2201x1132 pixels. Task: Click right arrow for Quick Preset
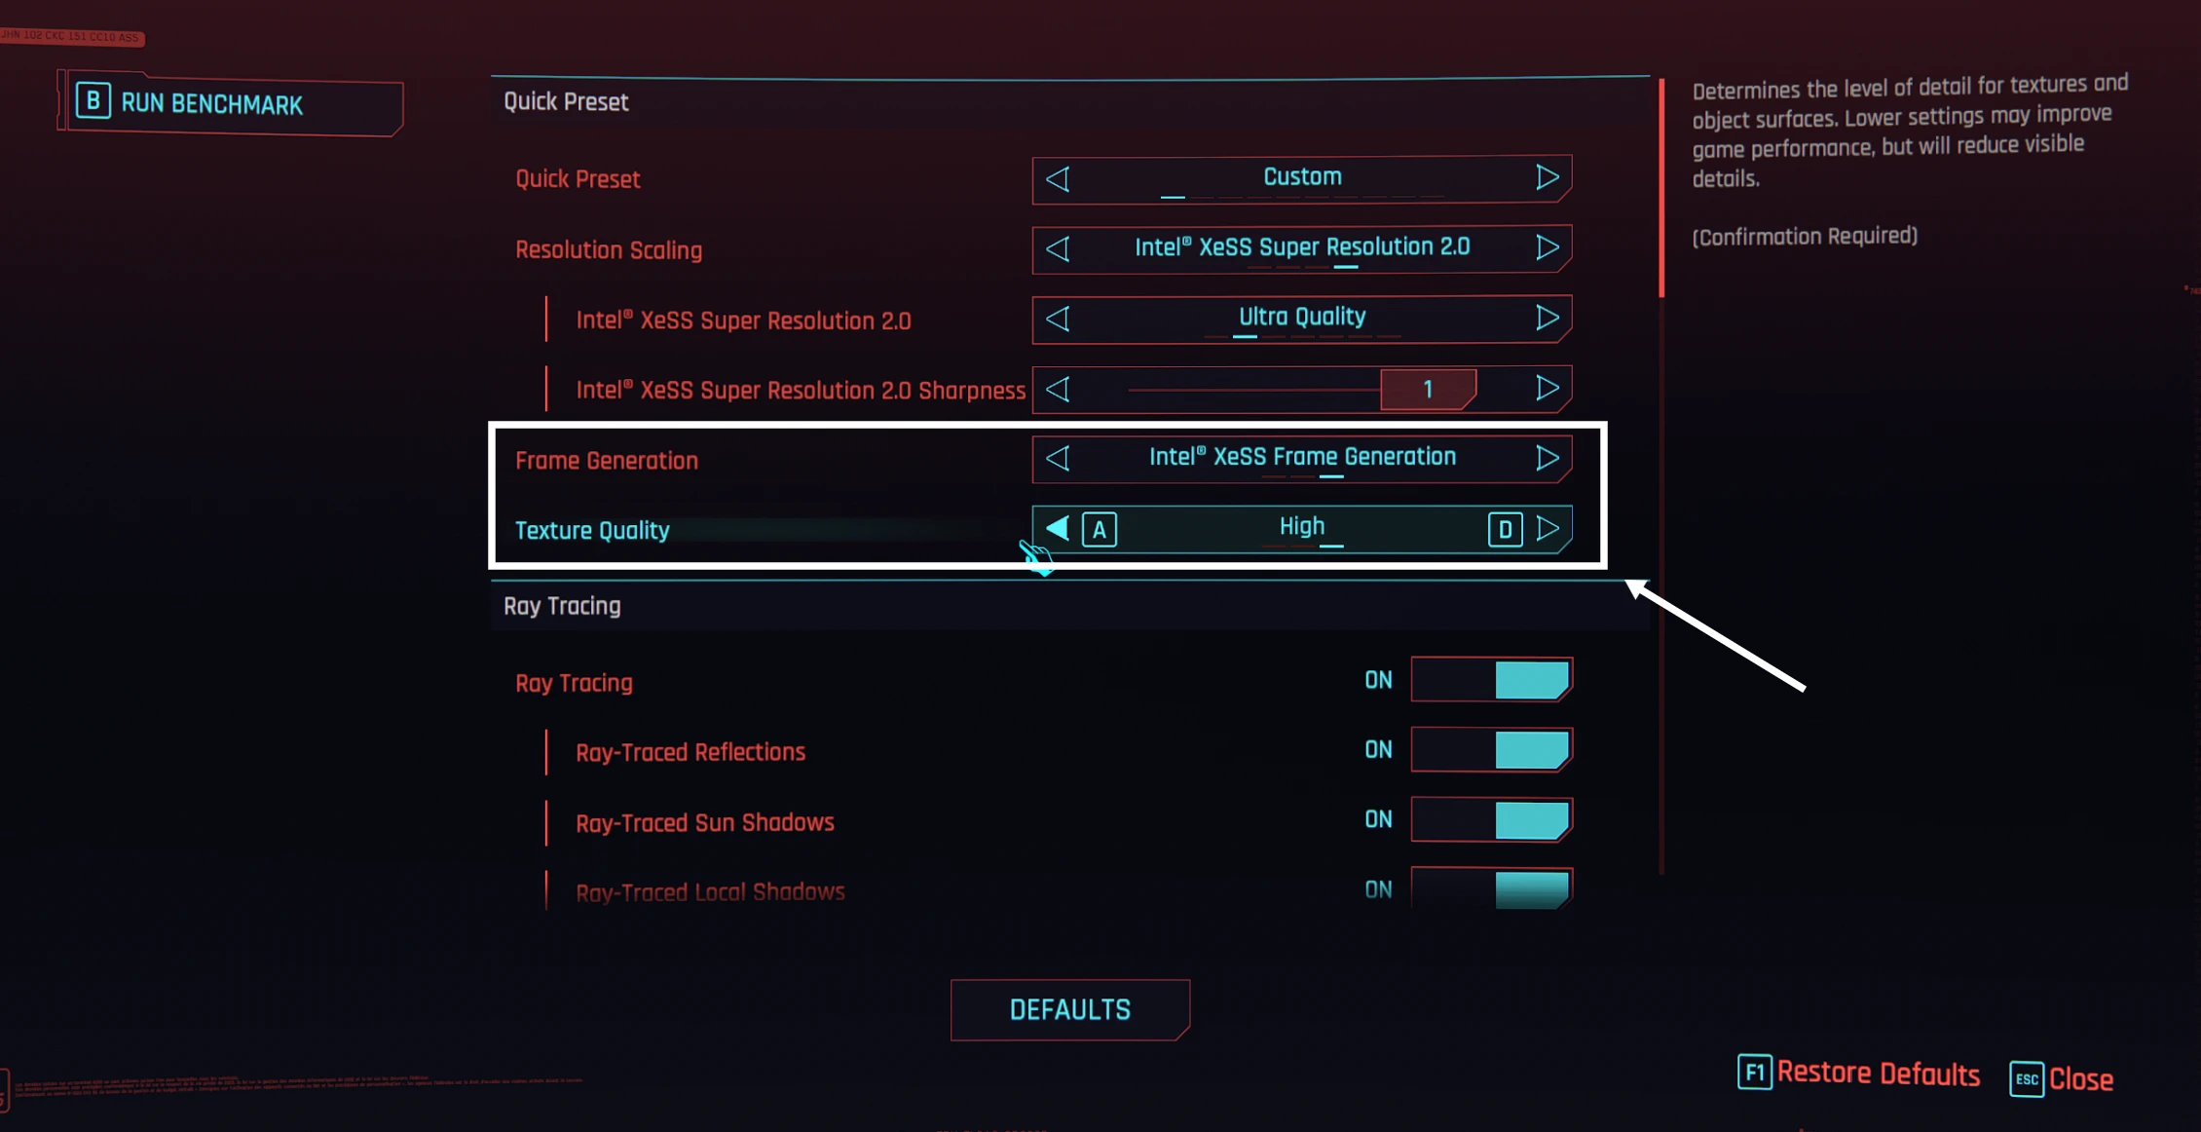[x=1547, y=177]
